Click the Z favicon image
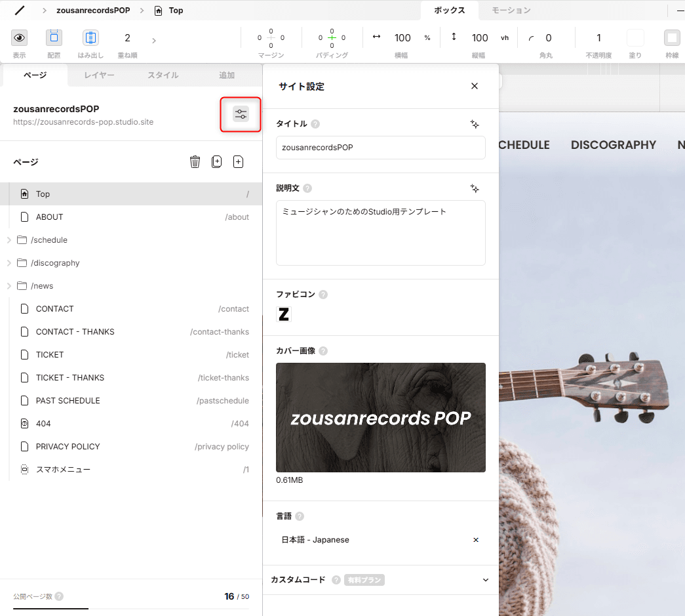The width and height of the screenshot is (685, 616). click(x=284, y=314)
